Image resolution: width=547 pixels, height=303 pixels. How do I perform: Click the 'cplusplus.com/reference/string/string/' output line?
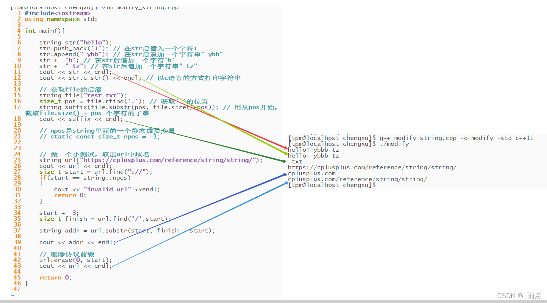(x=358, y=179)
